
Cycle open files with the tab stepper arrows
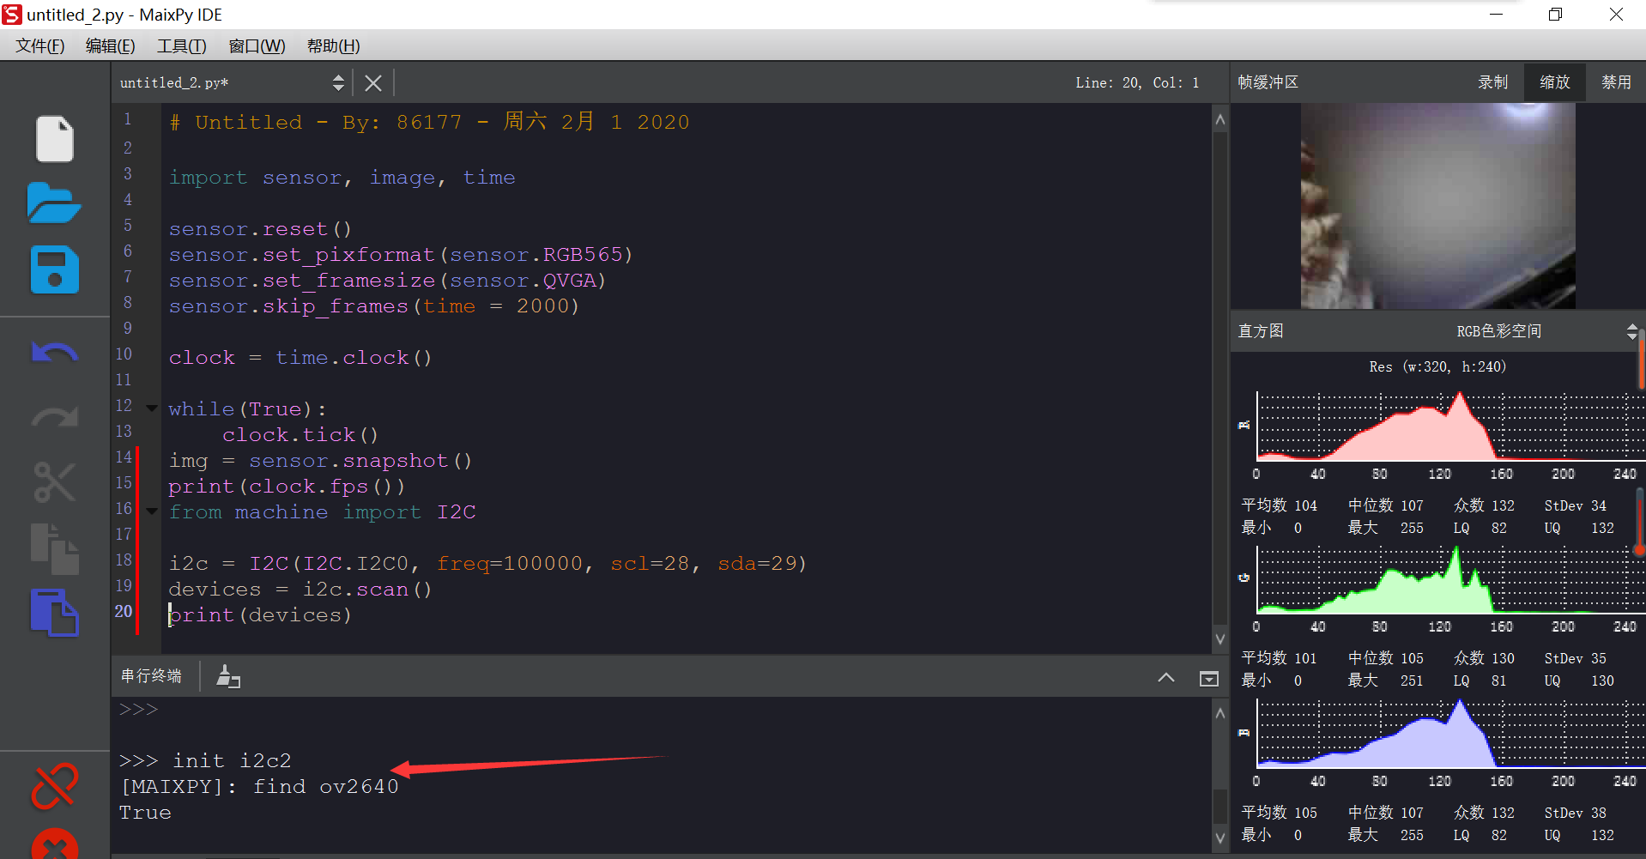(x=338, y=82)
